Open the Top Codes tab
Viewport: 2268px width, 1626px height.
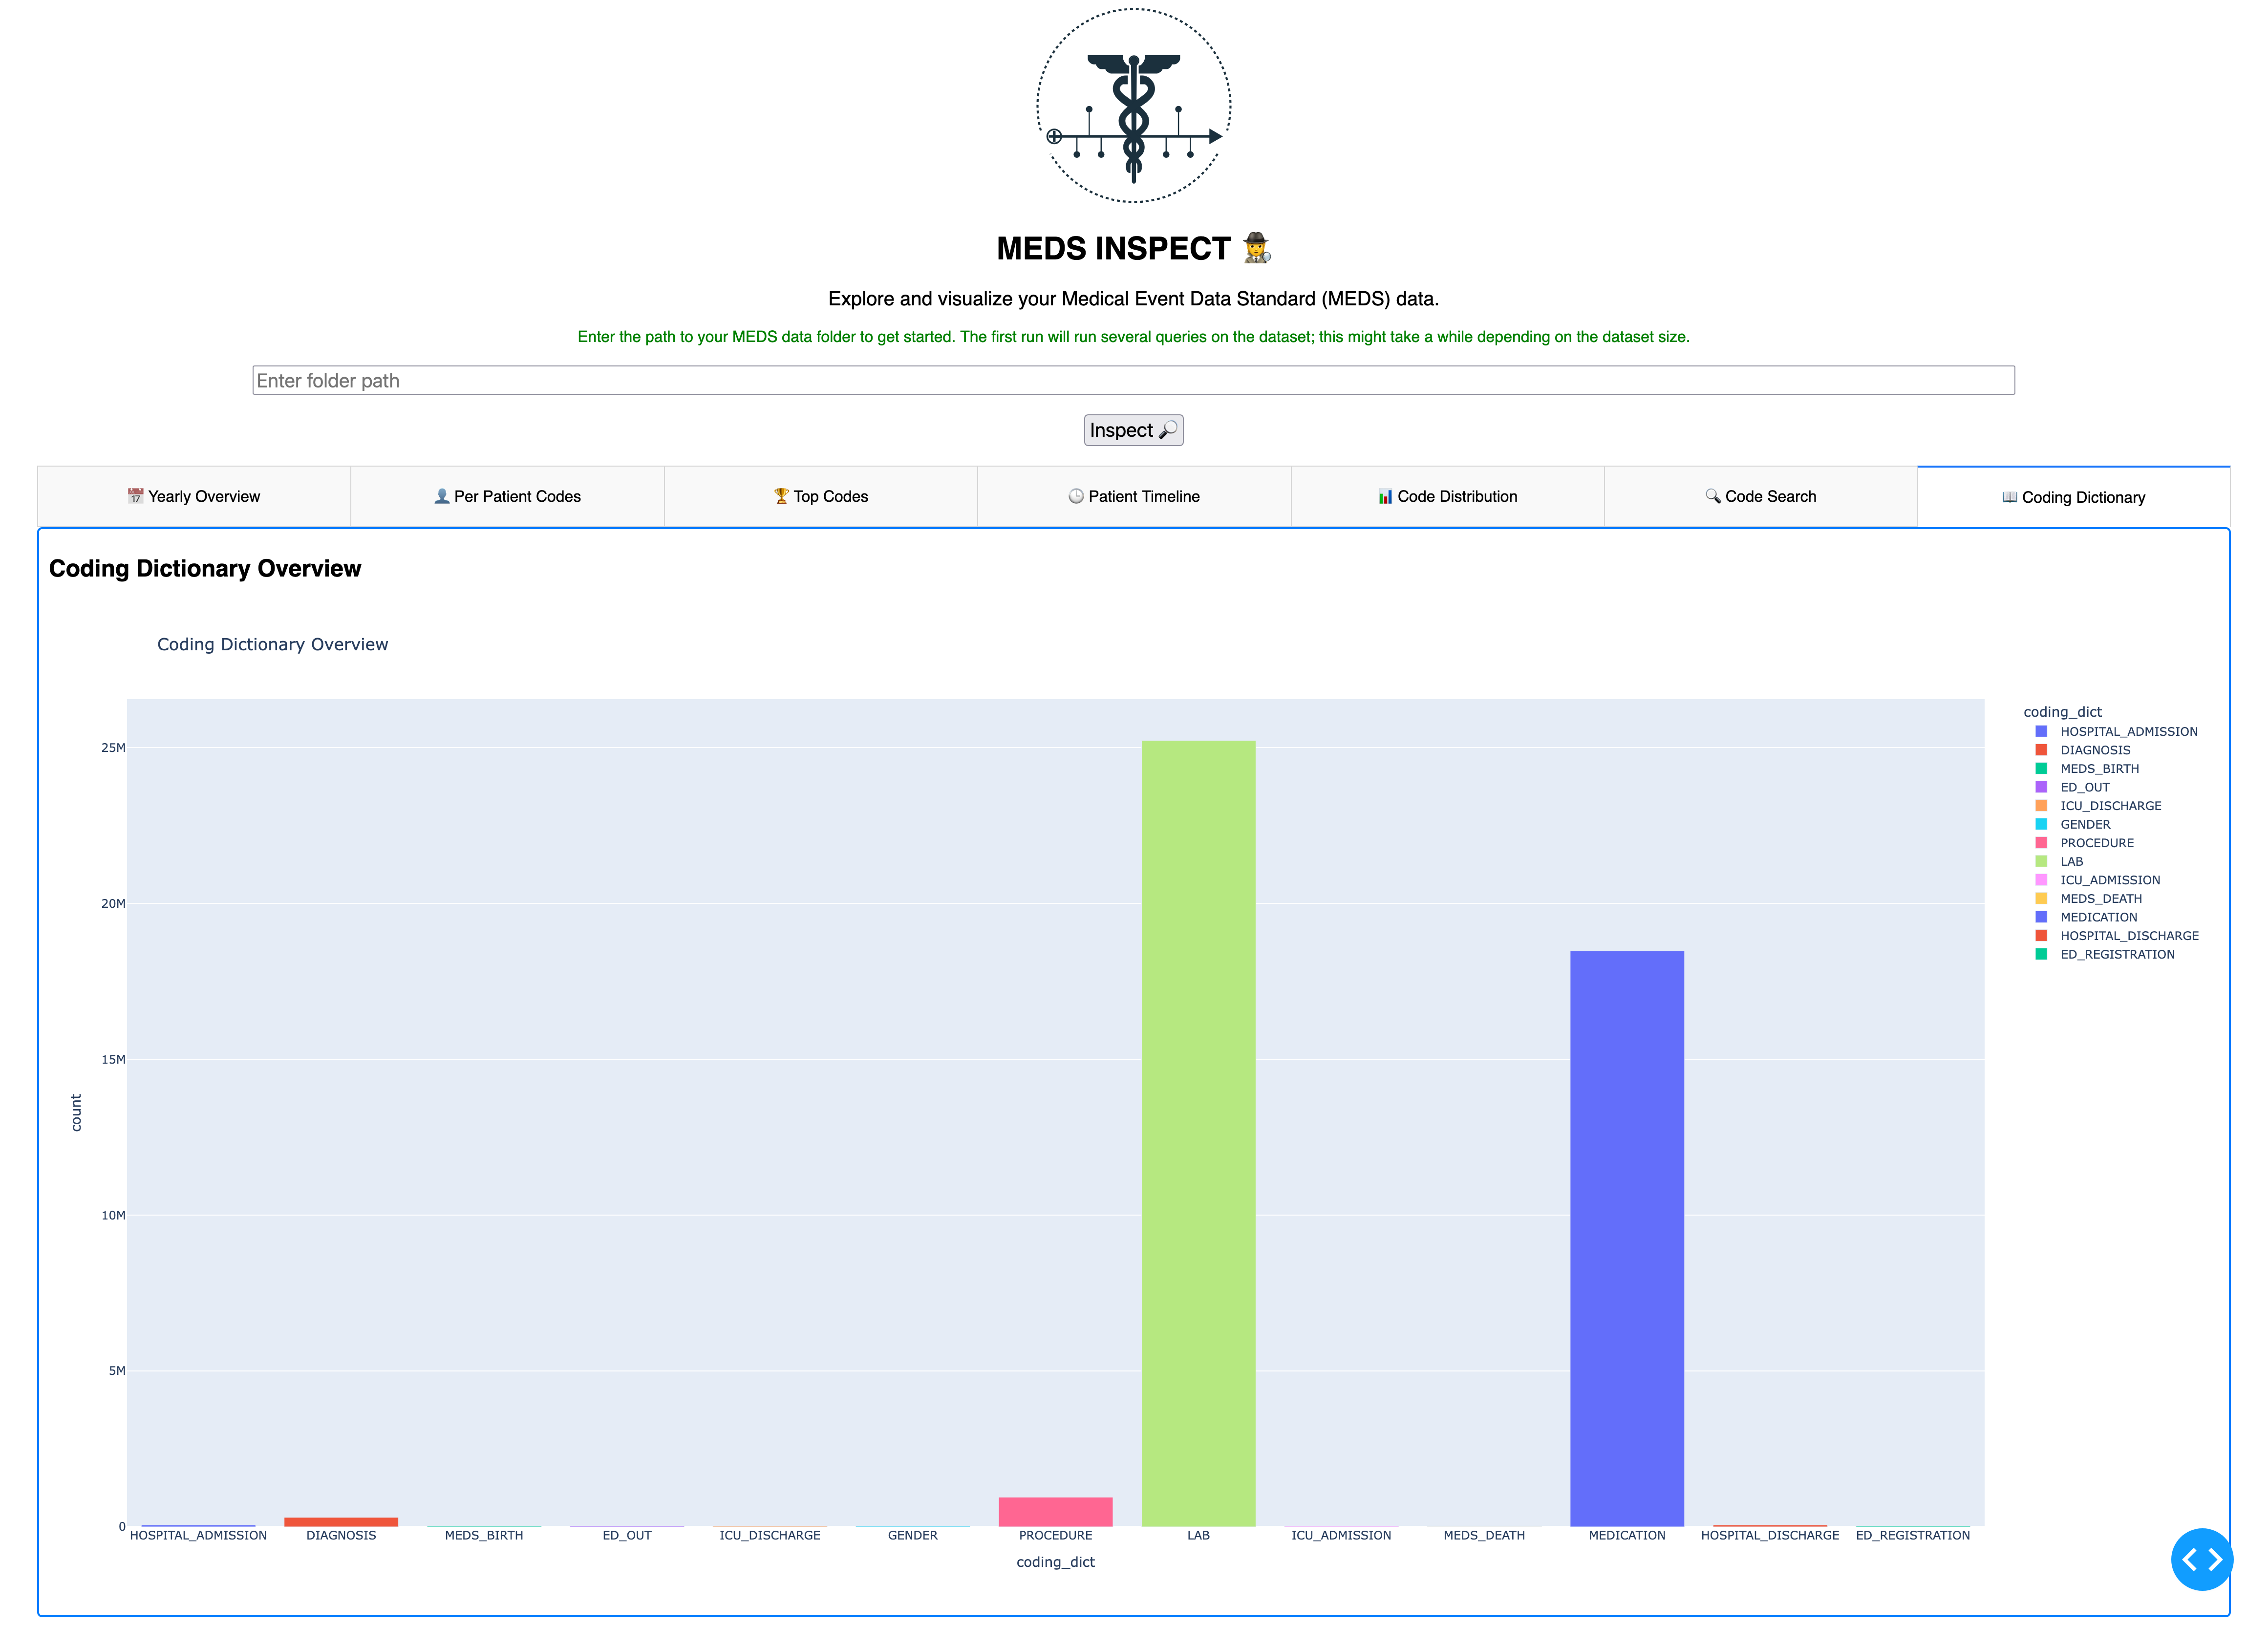821,496
